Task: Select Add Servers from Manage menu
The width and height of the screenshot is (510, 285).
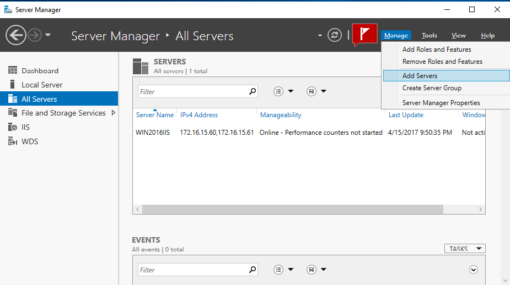Action: pyautogui.click(x=446, y=75)
